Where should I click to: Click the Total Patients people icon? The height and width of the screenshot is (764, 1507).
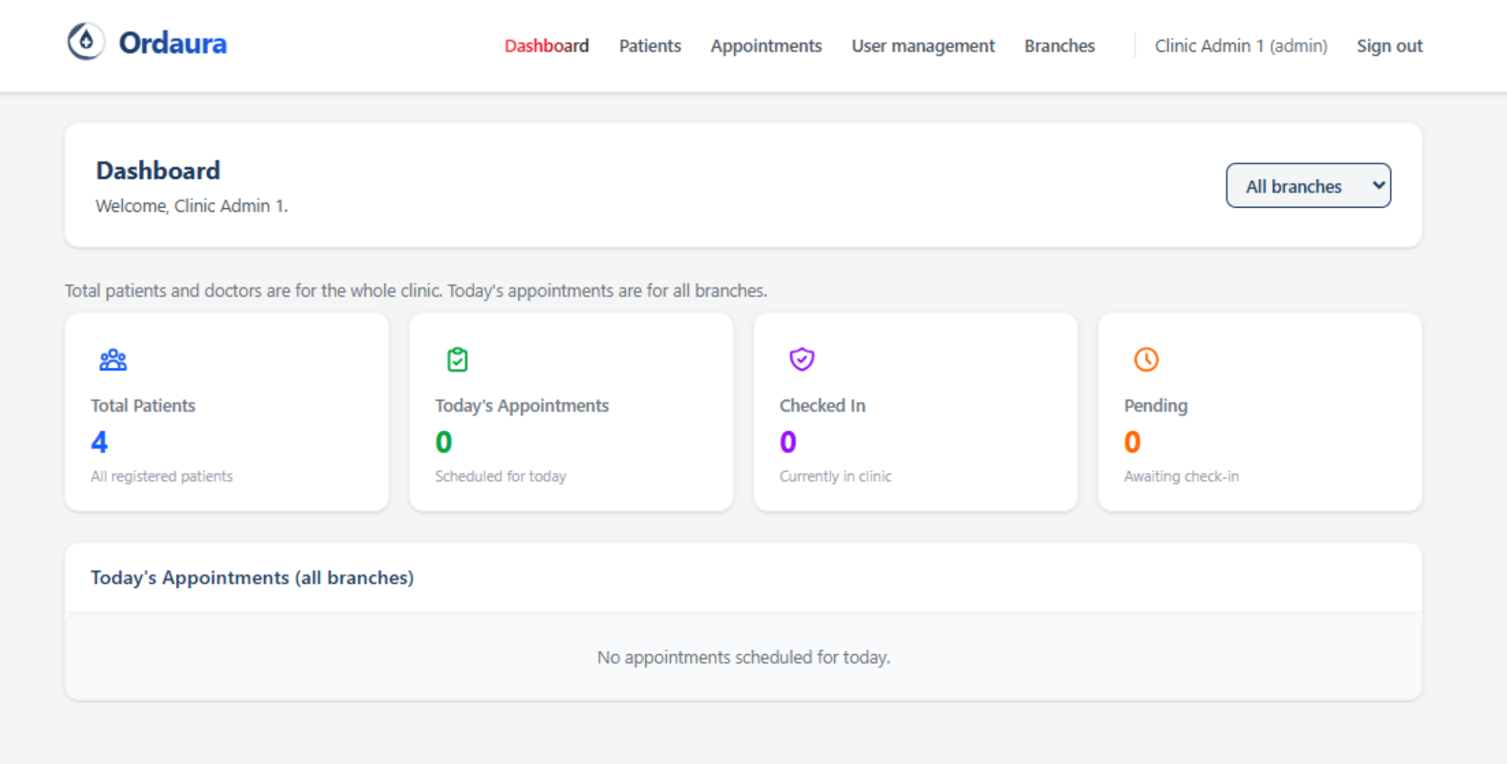pyautogui.click(x=112, y=360)
